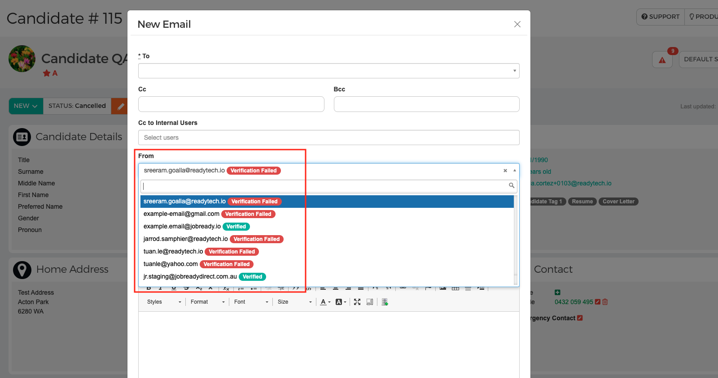Choose example-email@gmail.com as sender
The width and height of the screenshot is (718, 378).
(x=327, y=214)
